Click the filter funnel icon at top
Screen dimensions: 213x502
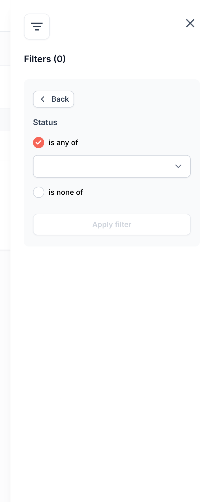(37, 27)
